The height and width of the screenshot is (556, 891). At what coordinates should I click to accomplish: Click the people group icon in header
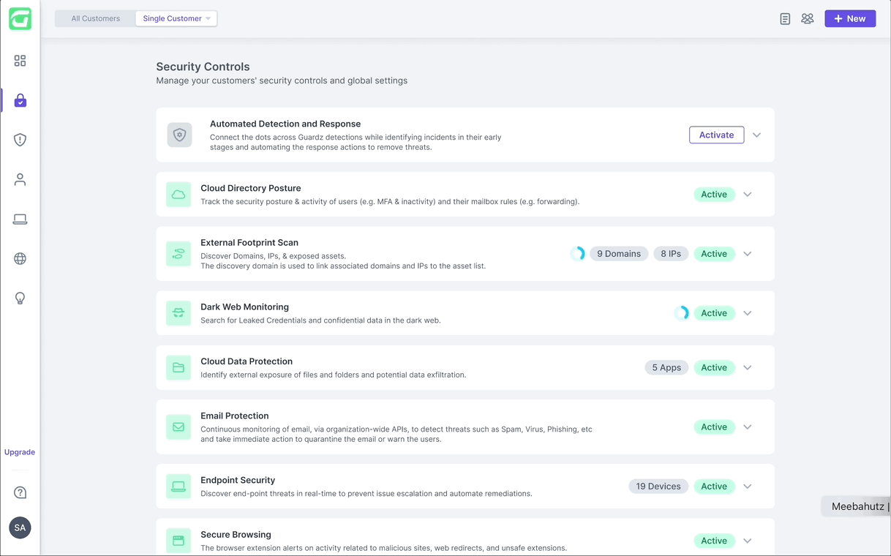pos(807,19)
